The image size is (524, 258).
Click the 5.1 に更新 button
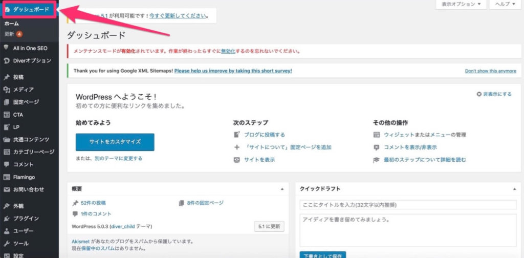coord(269,226)
